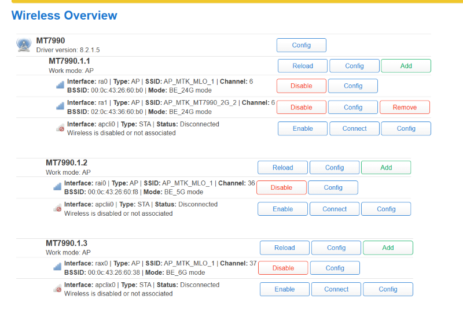
Task: Click signal icon beside rai0 interface
Action: 57,186
